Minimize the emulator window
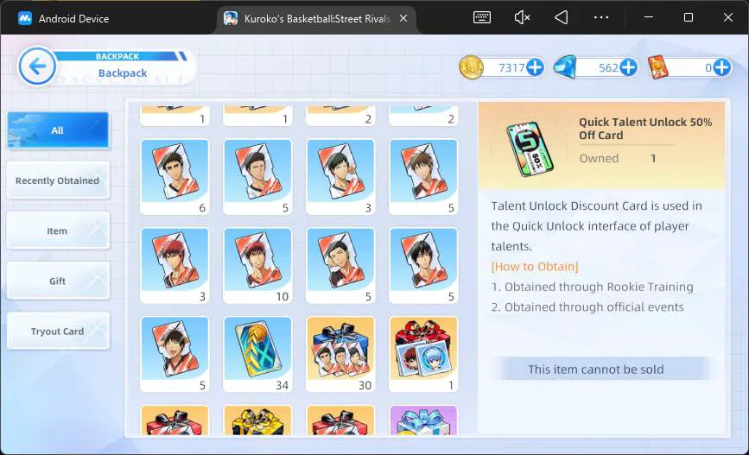The image size is (749, 455). click(x=648, y=17)
